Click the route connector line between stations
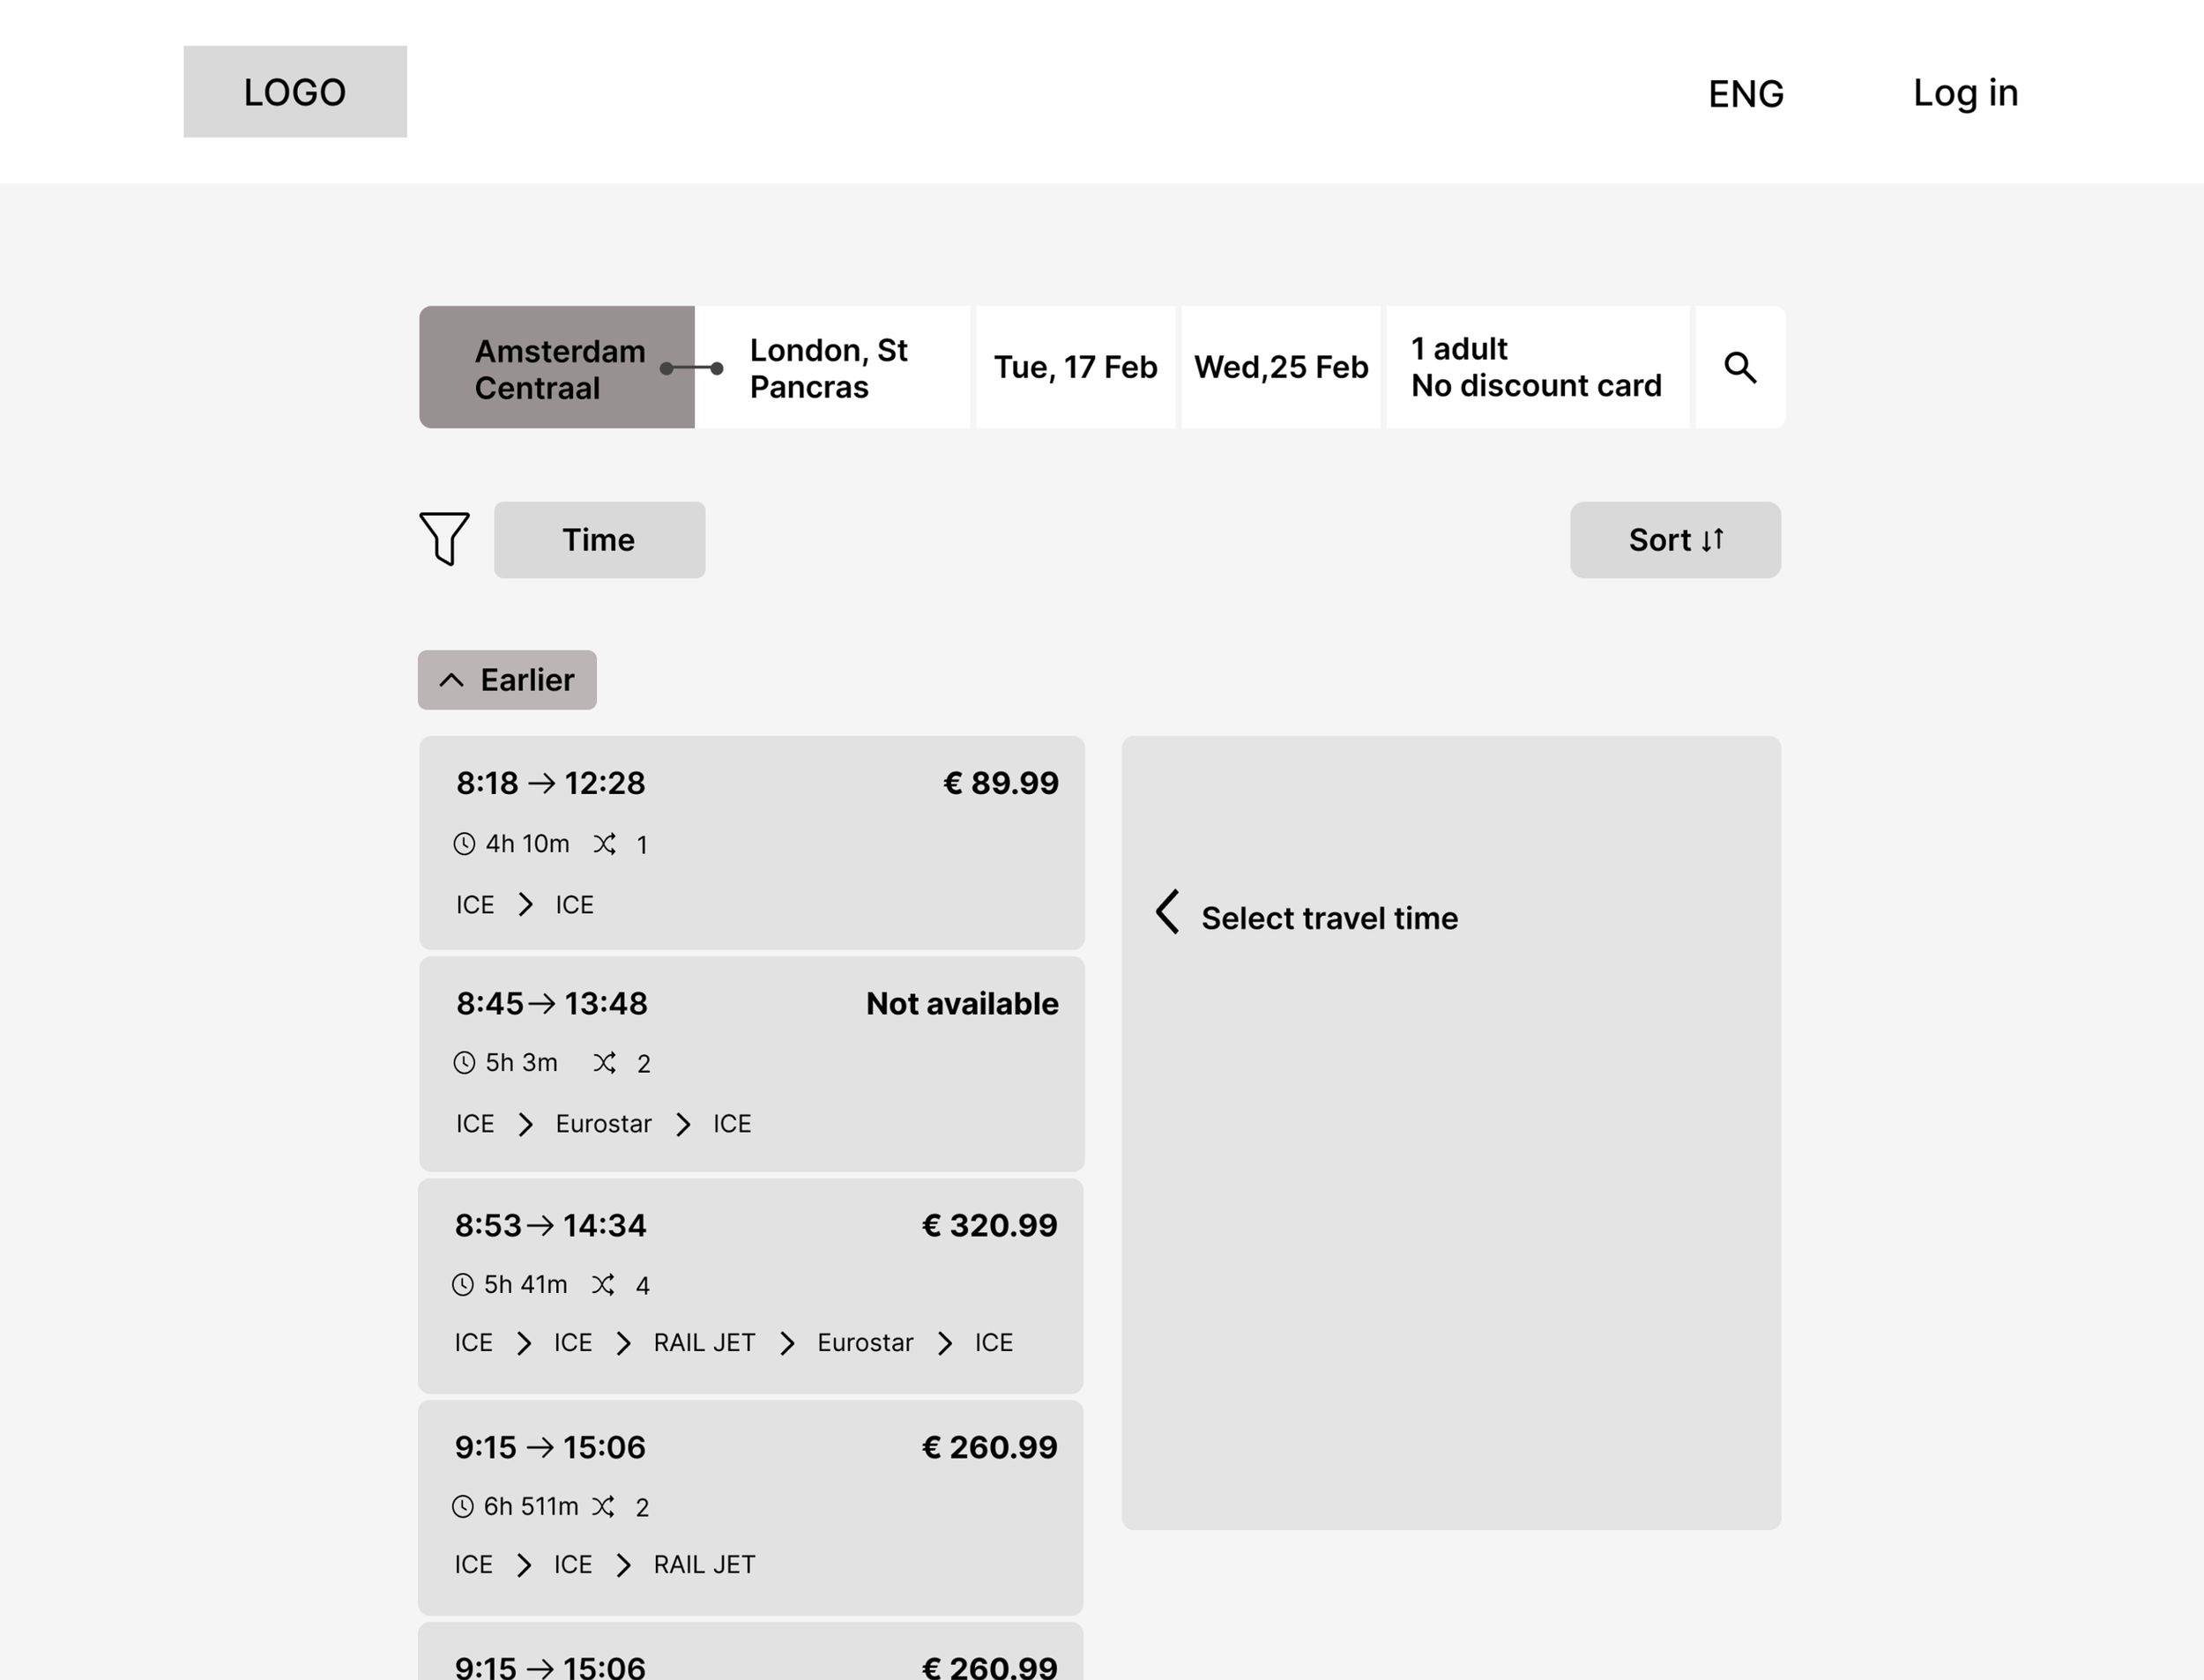This screenshot has height=1680, width=2204. 692,368
